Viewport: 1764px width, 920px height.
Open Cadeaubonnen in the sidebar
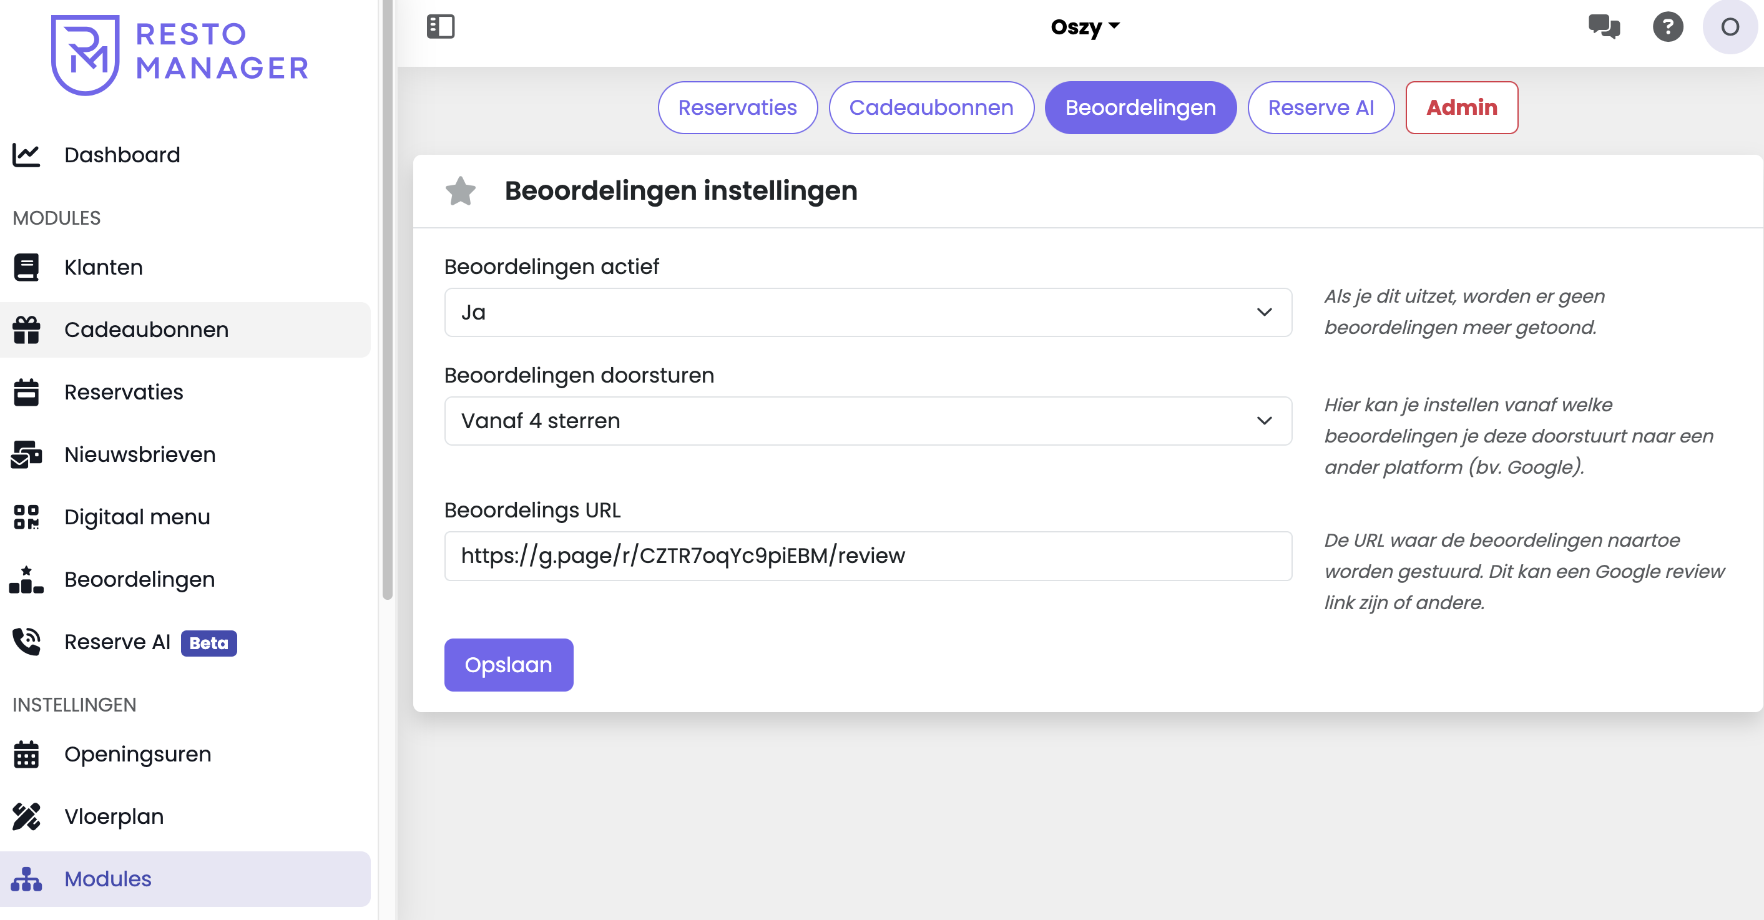click(x=185, y=330)
